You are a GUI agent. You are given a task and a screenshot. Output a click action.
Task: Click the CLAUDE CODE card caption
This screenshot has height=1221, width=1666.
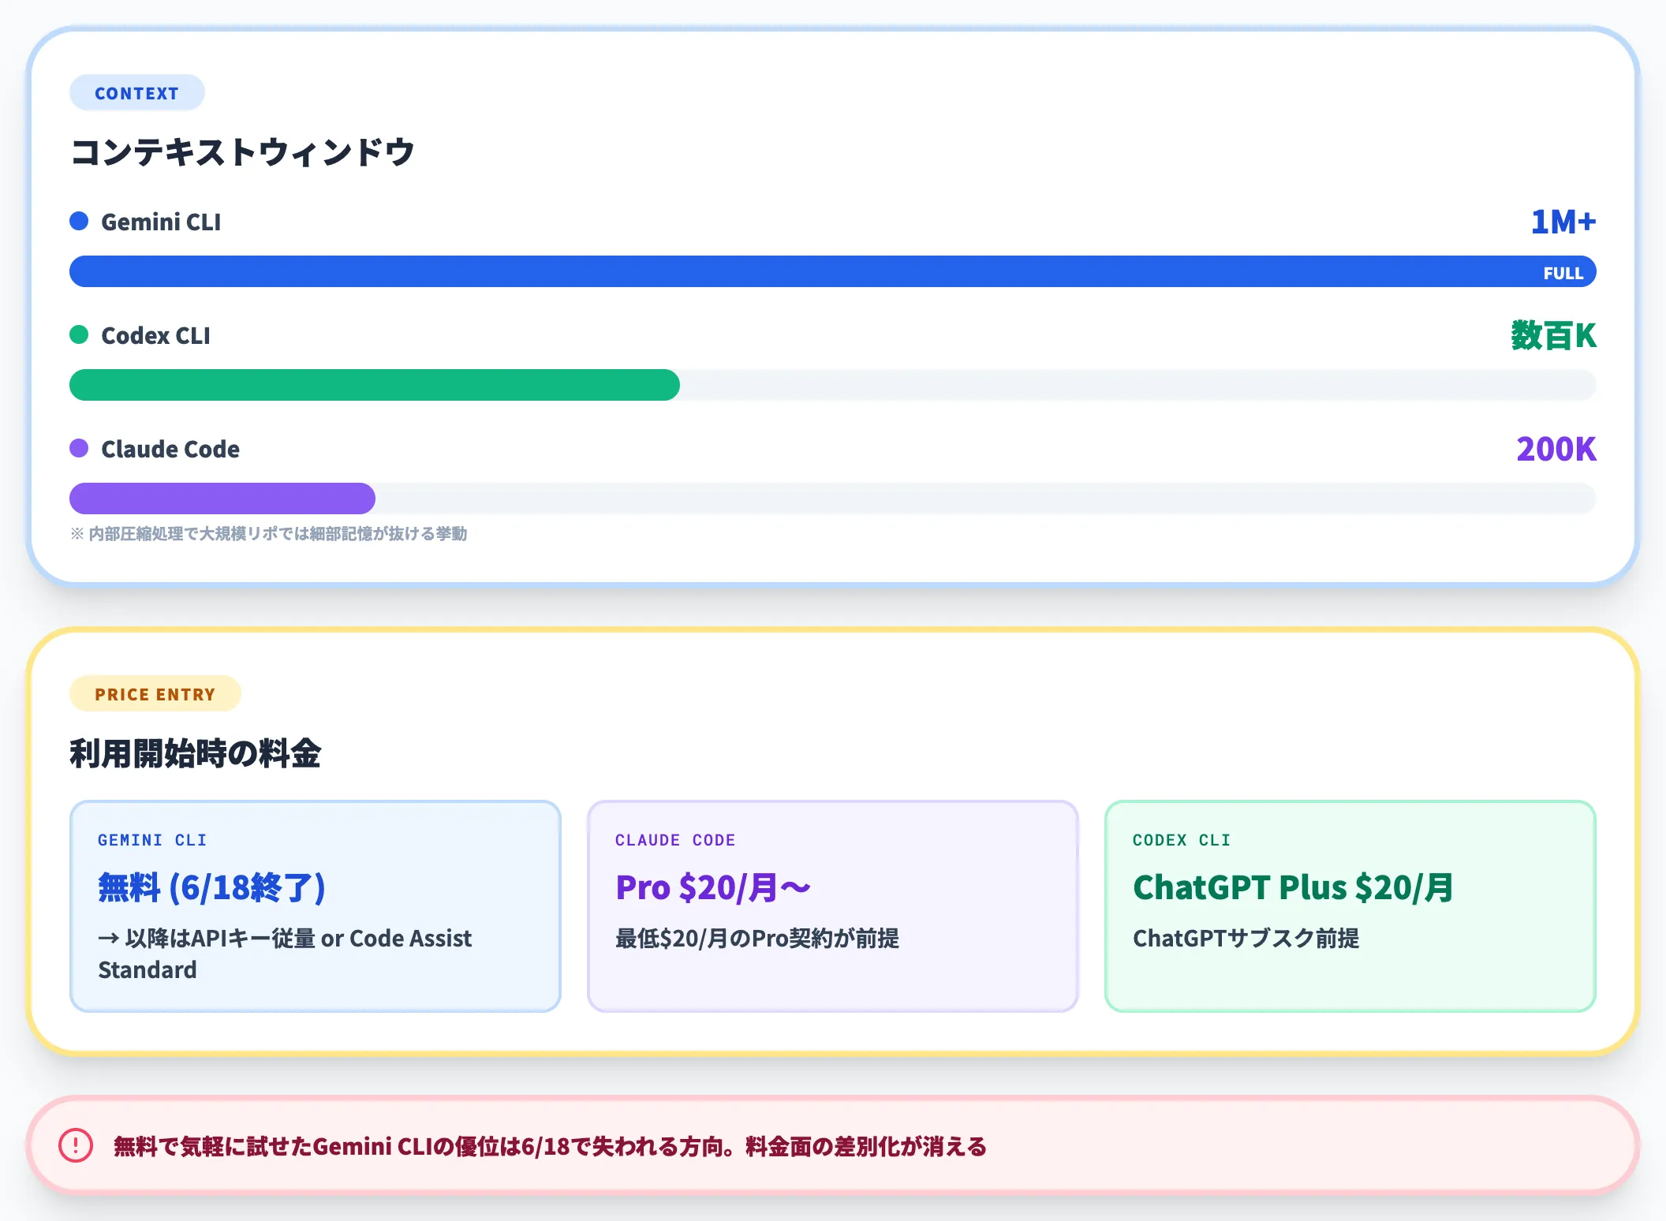point(675,840)
